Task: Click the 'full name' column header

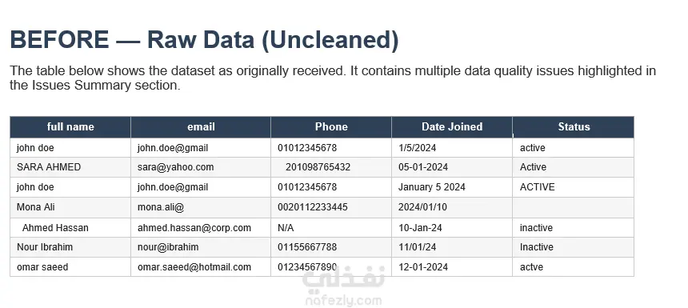Action: pos(70,126)
